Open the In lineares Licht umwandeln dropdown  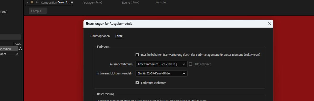point(161,73)
